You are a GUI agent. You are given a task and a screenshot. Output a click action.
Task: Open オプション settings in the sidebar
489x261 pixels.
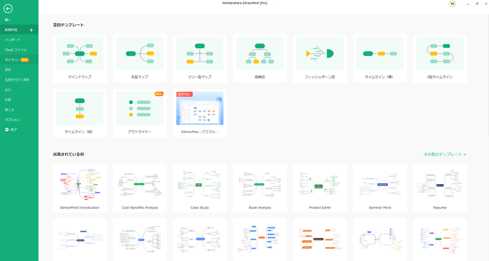click(19, 120)
